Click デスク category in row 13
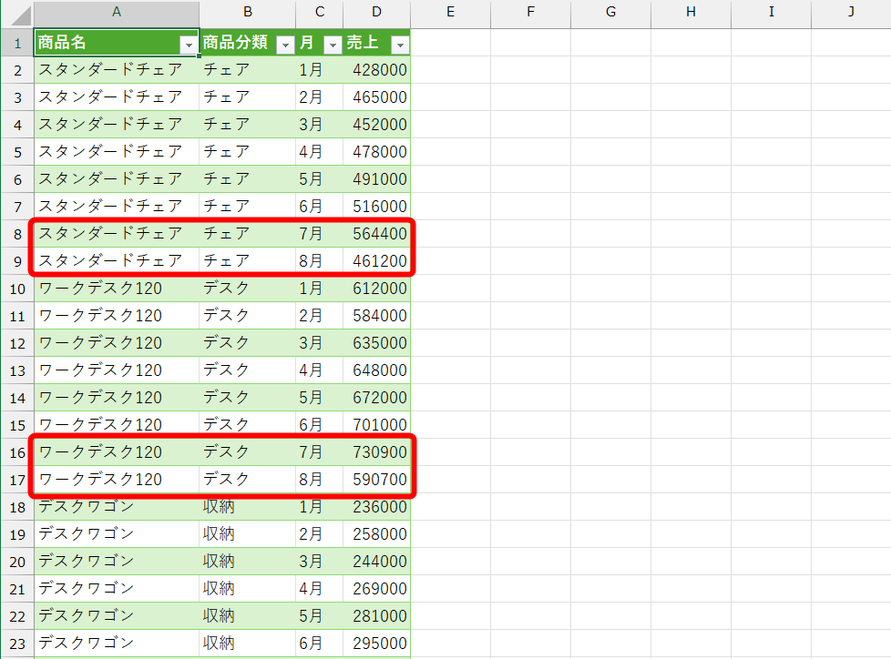Image resolution: width=891 pixels, height=659 pixels. click(248, 370)
